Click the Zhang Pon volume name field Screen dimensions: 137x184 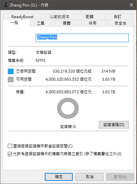coord(82,38)
